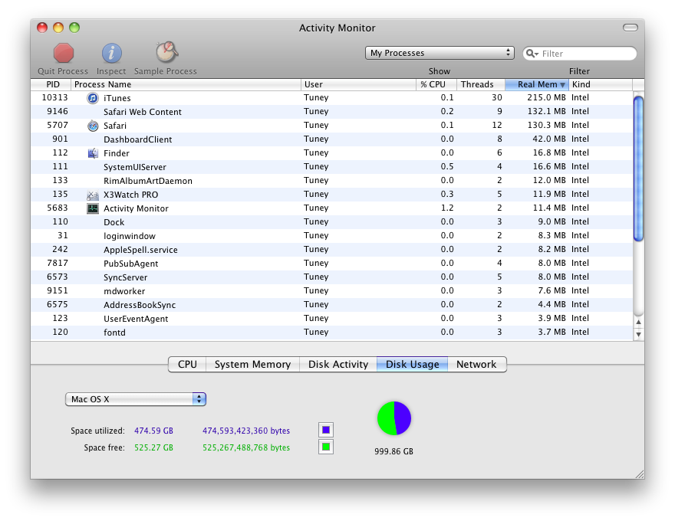Viewport: 675px width, 521px height.
Task: Click into the Filter search field
Action: tap(579, 54)
